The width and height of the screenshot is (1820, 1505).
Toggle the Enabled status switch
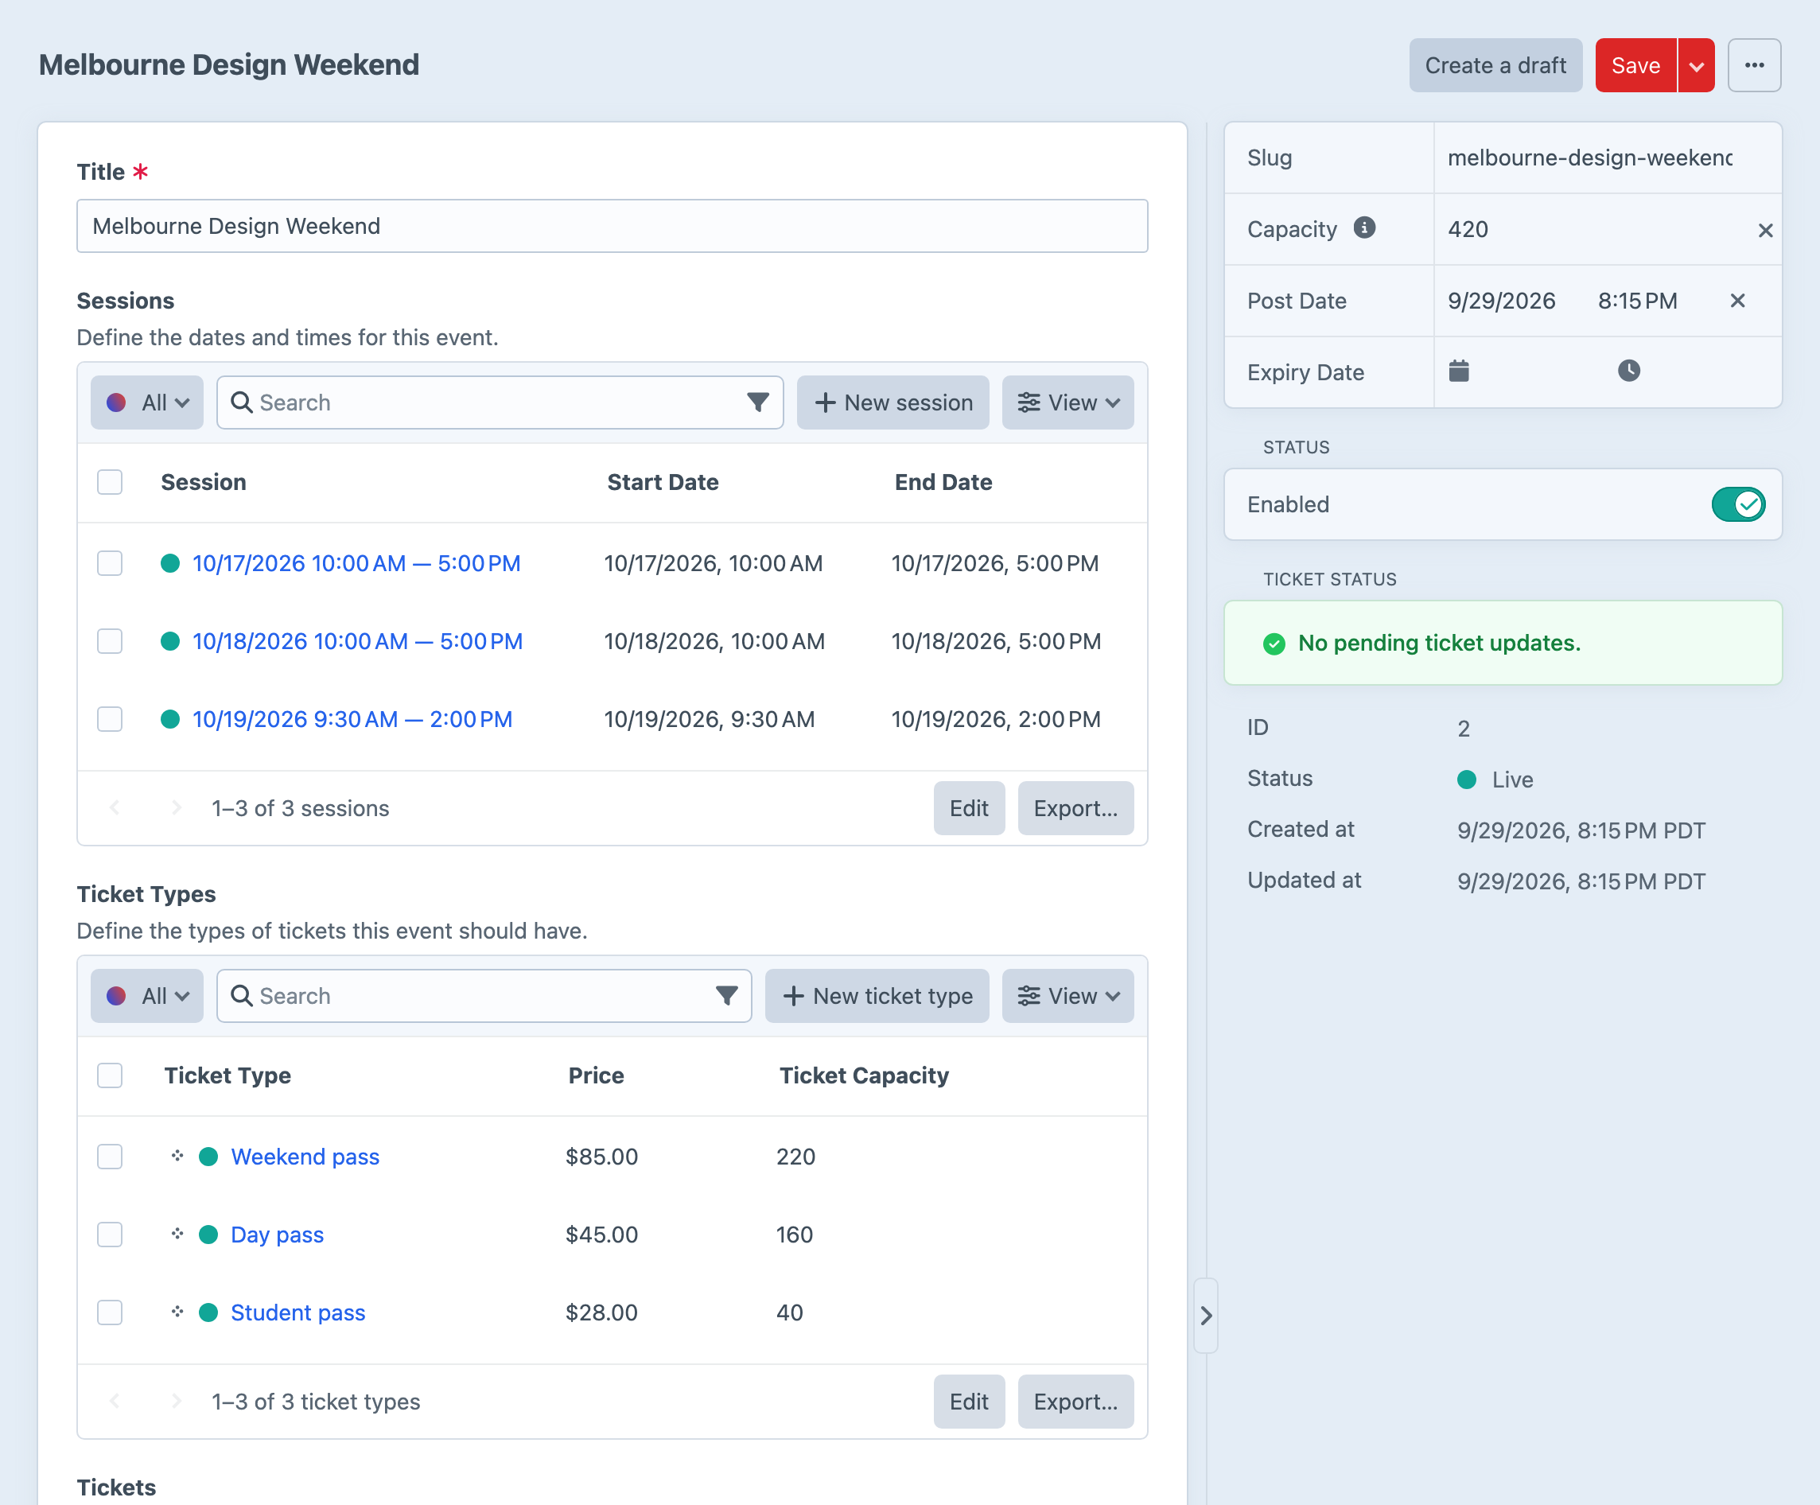[x=1737, y=504]
